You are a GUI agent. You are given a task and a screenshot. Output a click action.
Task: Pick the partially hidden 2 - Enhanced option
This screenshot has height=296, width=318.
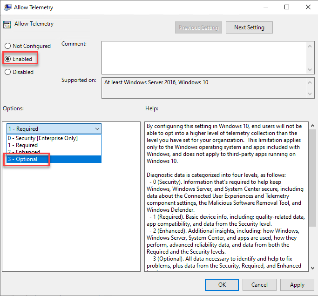tap(54, 152)
